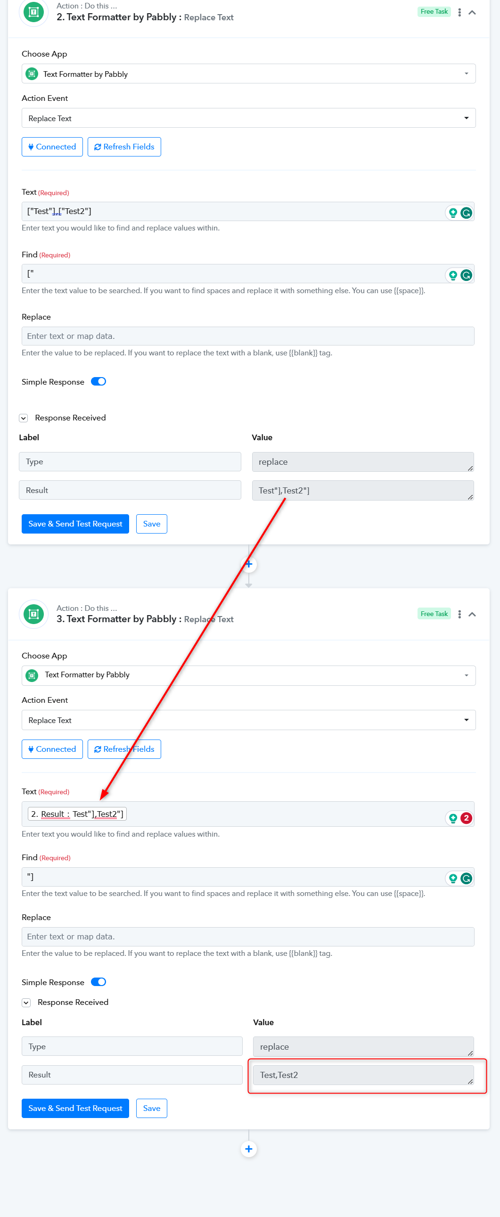
Task: Click Save button in step 2
Action: [x=152, y=524]
